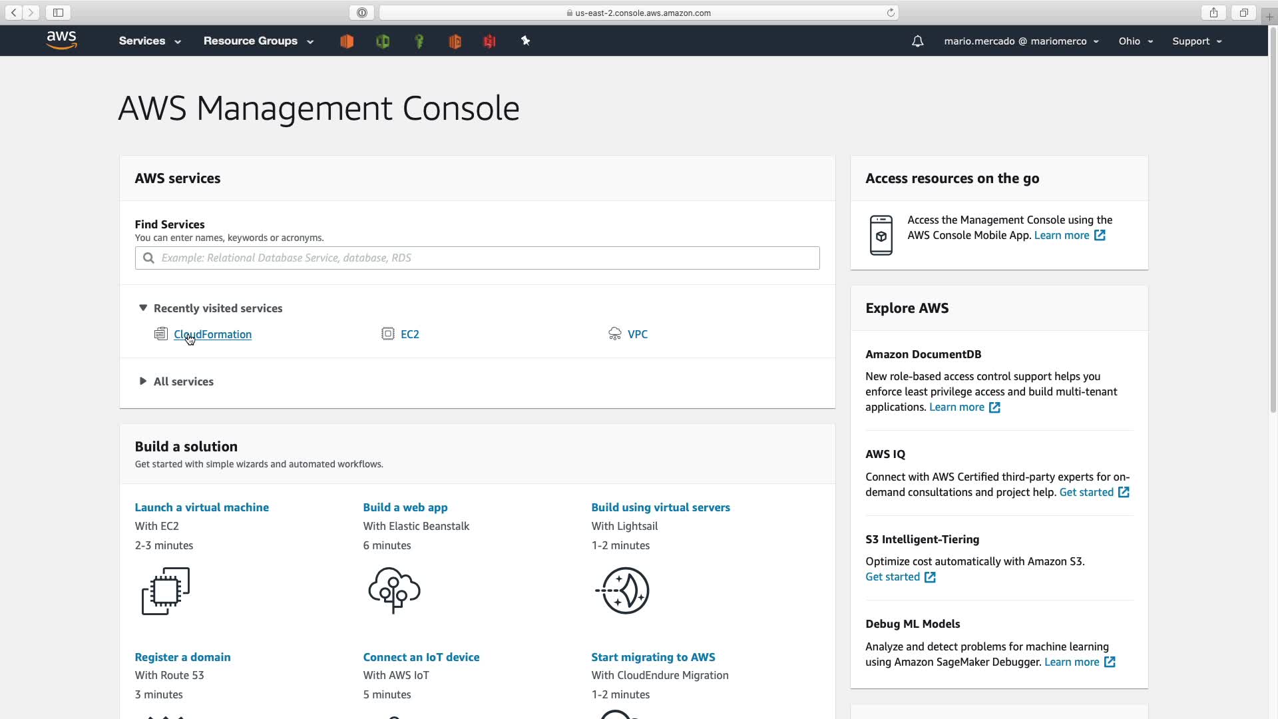Expand the All services section

pyautogui.click(x=143, y=381)
